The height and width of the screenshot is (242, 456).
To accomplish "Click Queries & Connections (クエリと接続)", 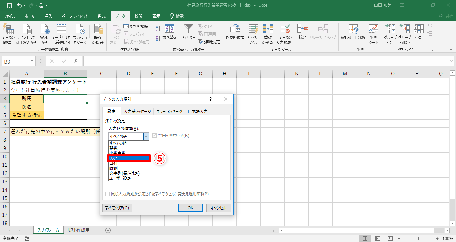I will pos(136,26).
